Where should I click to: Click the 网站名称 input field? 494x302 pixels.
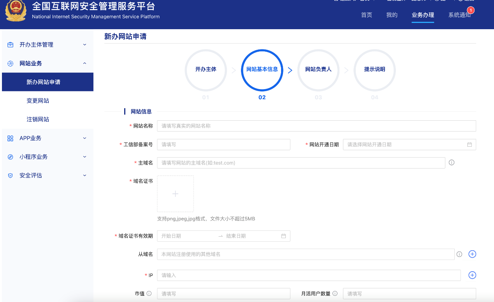click(x=316, y=126)
